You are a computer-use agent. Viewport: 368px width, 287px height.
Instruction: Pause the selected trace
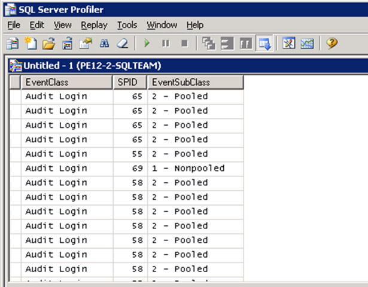click(x=166, y=44)
